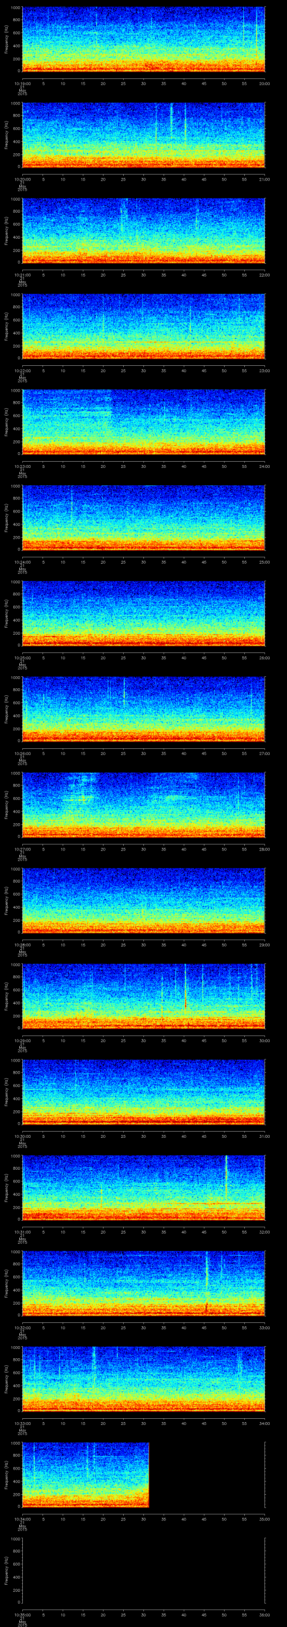Click the '30:00' end time label
The width and height of the screenshot is (287, 1627).
point(264,1040)
